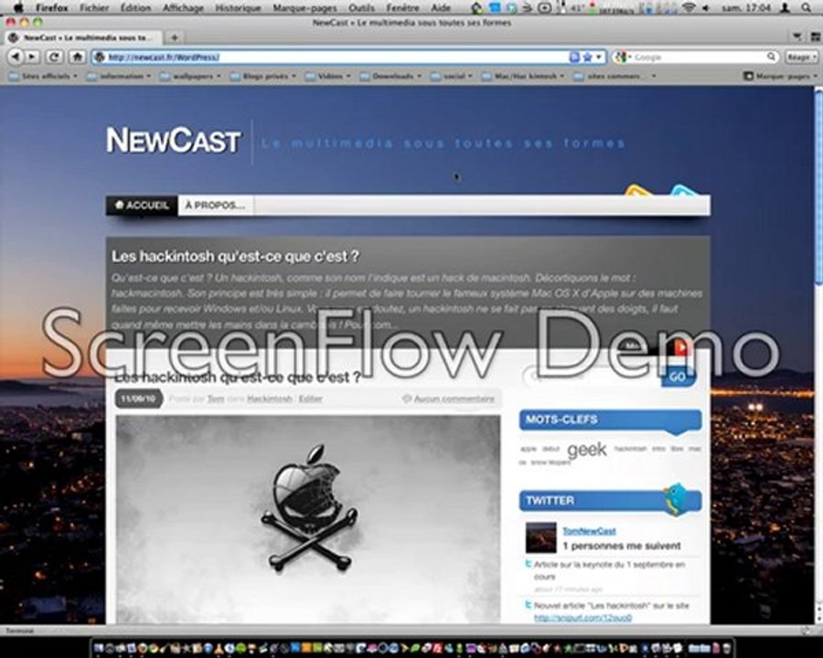Viewport: 823px width, 658px height.
Task: Click the user account icon in menu bar
Action: (786, 7)
